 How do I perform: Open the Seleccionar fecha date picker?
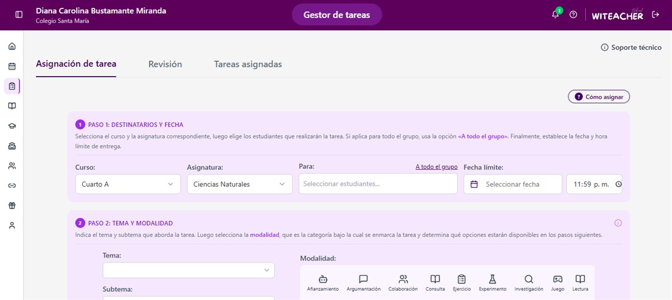[512, 184]
